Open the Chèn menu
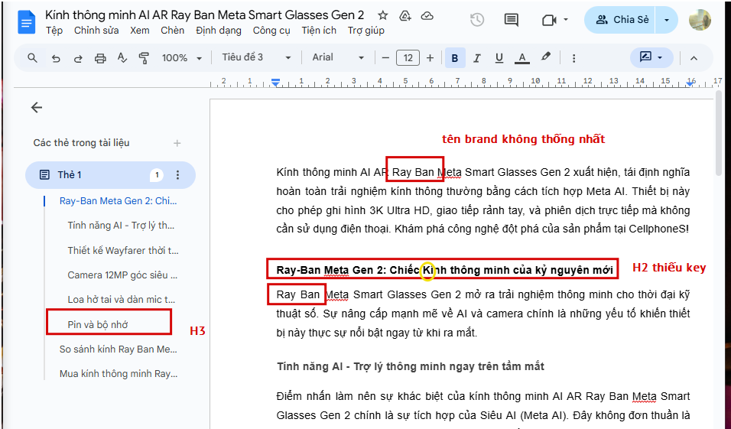Screen dimensions: 731x429 pos(173,31)
